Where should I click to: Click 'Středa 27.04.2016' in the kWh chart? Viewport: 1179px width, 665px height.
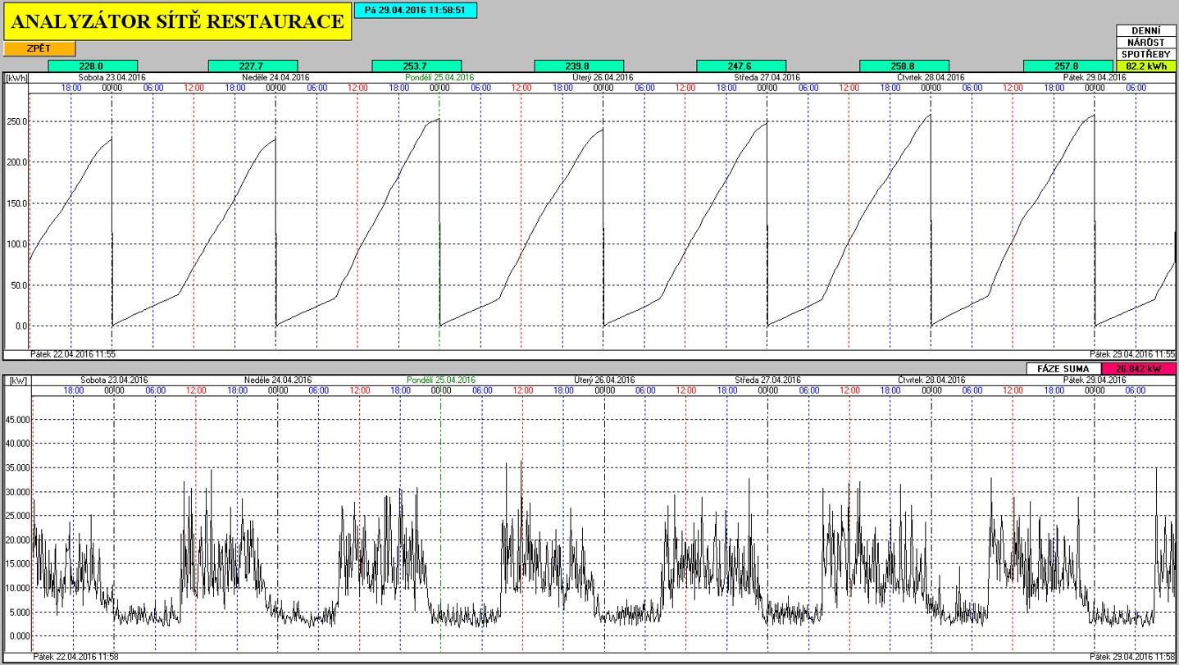767,77
